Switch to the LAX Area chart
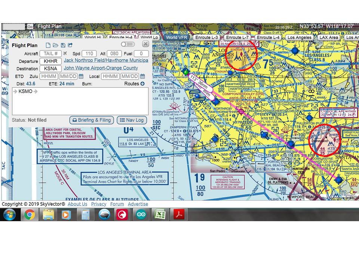Screen dimensions: 359x269 click(329, 37)
